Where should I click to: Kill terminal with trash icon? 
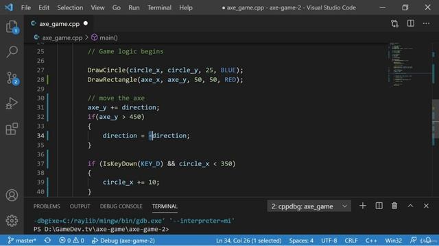click(x=394, y=206)
